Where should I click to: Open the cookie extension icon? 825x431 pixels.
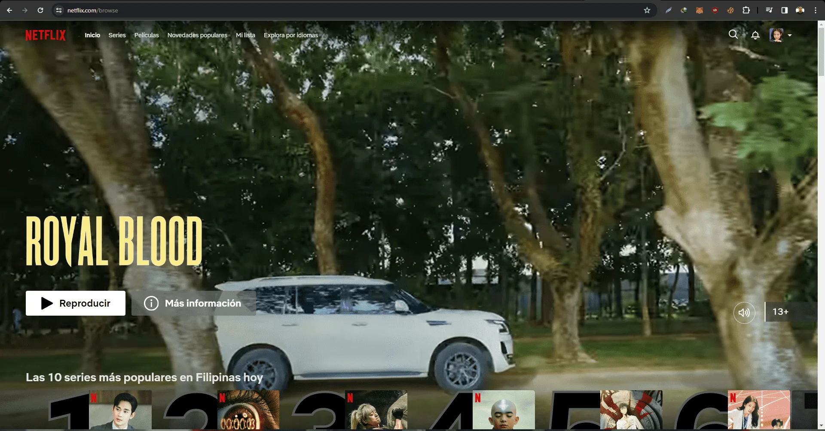[730, 10]
